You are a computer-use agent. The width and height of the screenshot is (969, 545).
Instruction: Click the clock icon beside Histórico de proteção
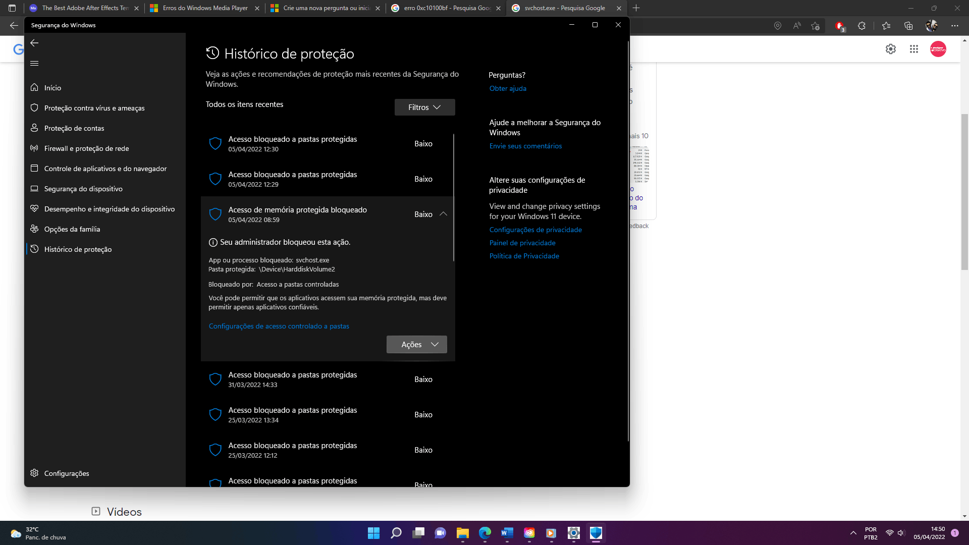[34, 249]
